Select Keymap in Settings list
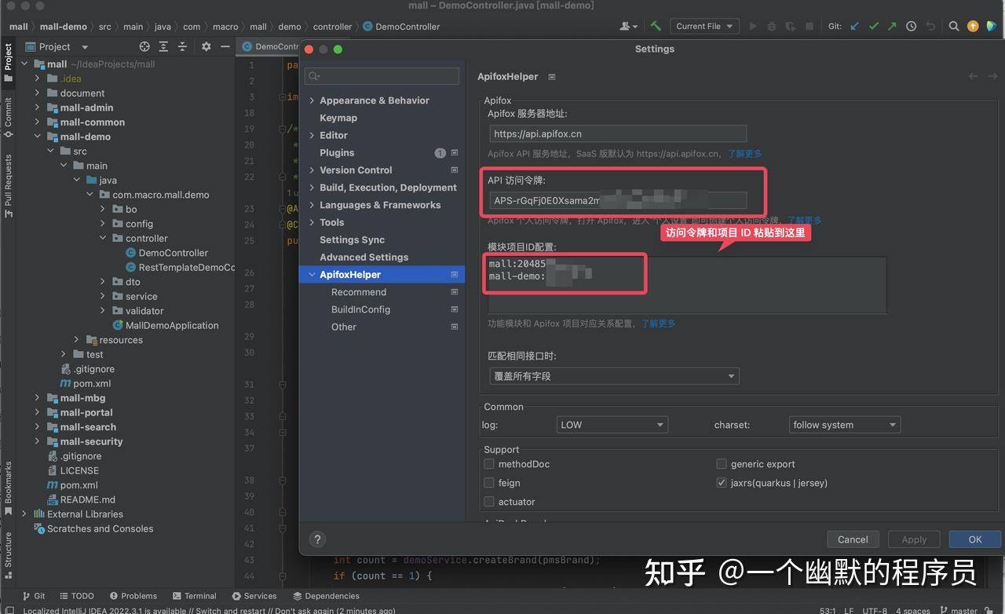This screenshot has height=614, width=1005. coord(338,118)
